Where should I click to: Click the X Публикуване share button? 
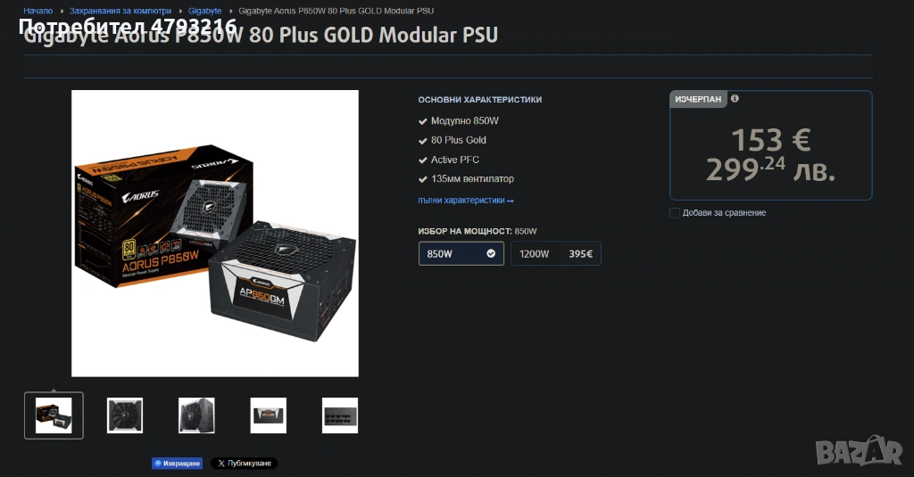coord(245,464)
